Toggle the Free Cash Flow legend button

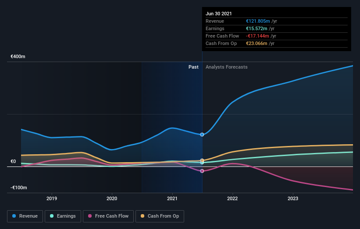click(x=108, y=216)
